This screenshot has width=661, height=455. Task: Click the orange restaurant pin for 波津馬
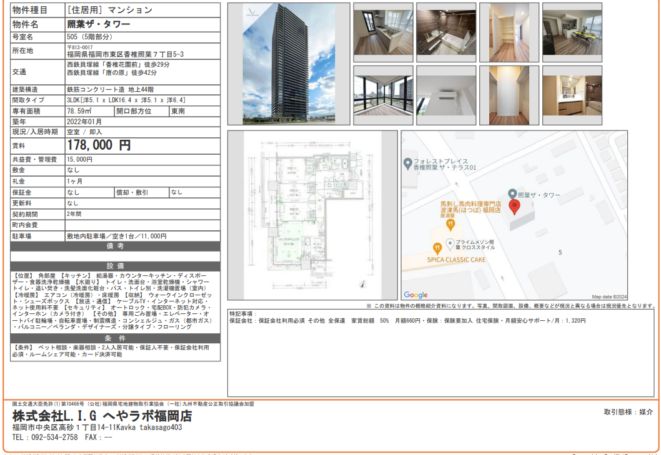pos(450,224)
